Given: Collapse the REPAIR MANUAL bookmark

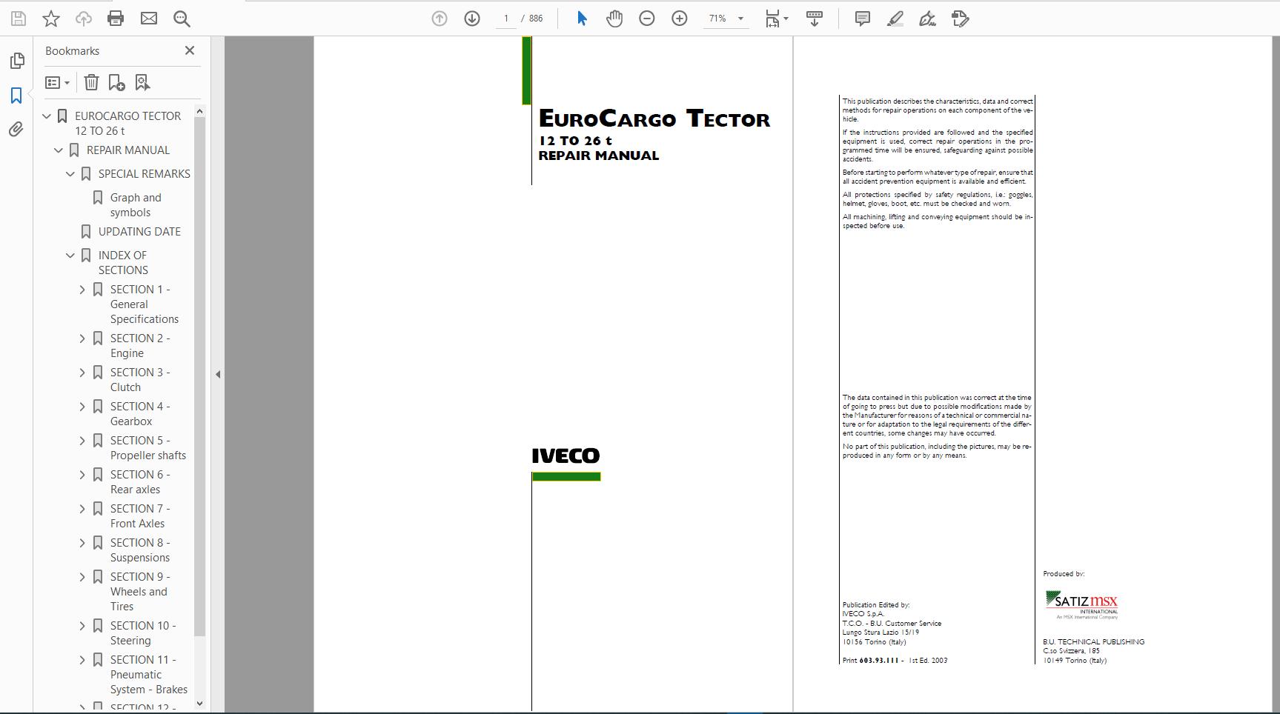Looking at the screenshot, I should pyautogui.click(x=59, y=150).
